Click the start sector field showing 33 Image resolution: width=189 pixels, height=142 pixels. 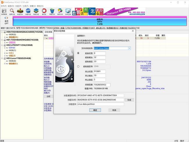click(100, 62)
